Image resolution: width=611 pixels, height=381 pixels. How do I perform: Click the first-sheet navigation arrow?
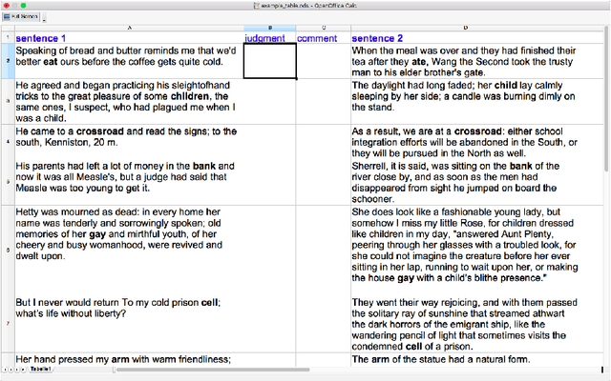4,370
